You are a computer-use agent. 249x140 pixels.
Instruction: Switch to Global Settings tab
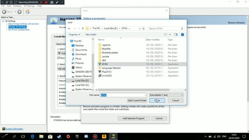tap(61, 44)
